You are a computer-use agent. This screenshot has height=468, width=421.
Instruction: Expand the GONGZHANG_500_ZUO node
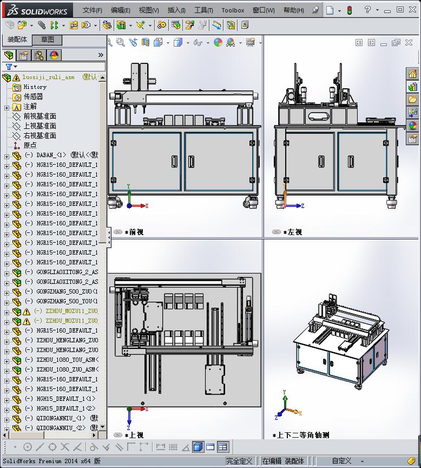6,293
